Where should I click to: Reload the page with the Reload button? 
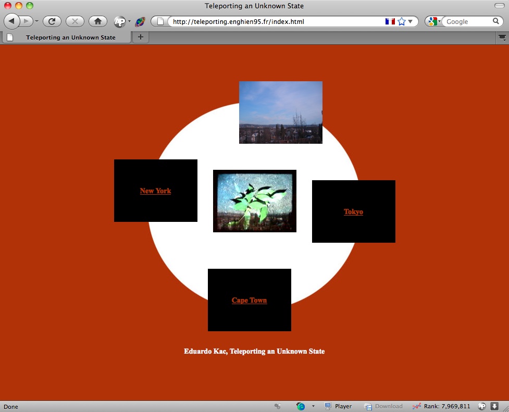click(x=52, y=21)
